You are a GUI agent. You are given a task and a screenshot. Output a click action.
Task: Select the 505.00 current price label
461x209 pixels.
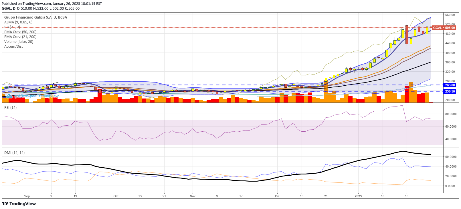[x=450, y=28]
